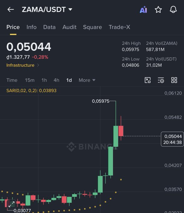Tap the 24h Vol(USDT) value 31,02M
Image resolution: width=184 pixels, height=213 pixels.
point(154,65)
